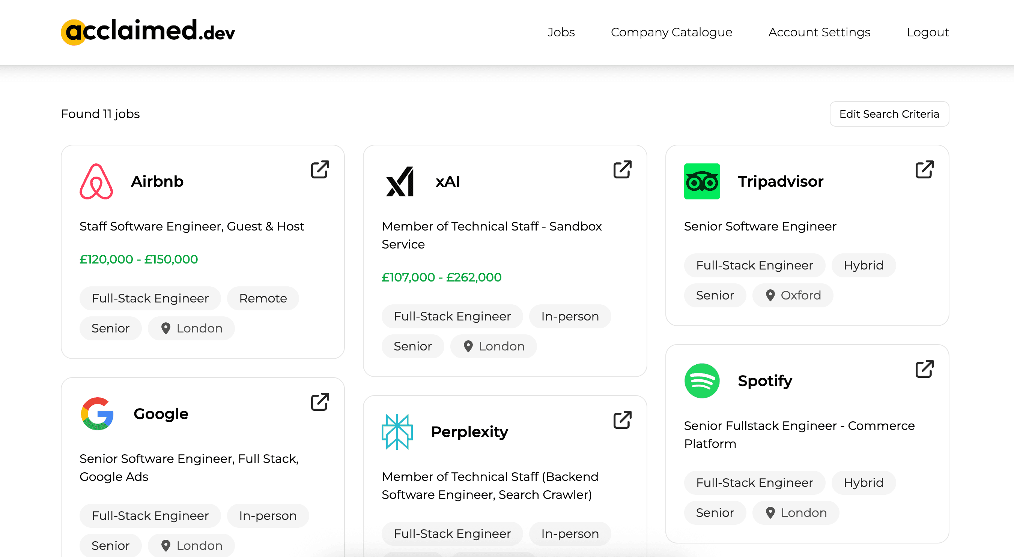Open Perplexity job external link icon
The image size is (1014, 557).
622,420
